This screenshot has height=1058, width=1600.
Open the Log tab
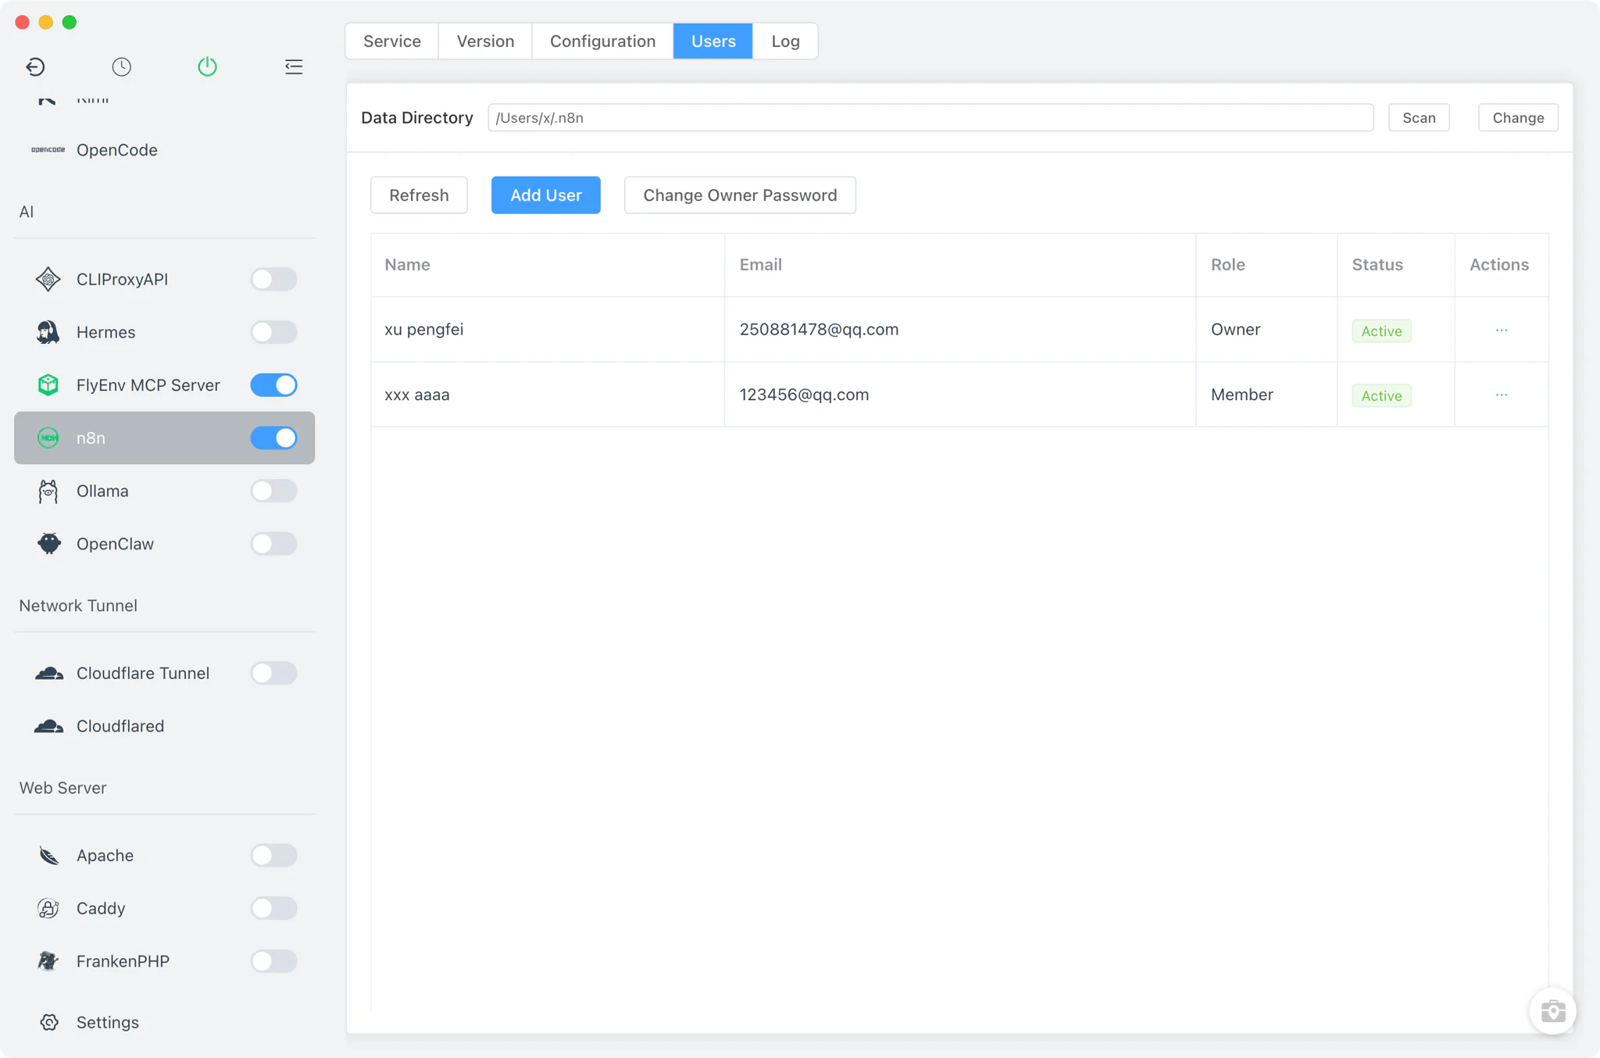click(785, 41)
